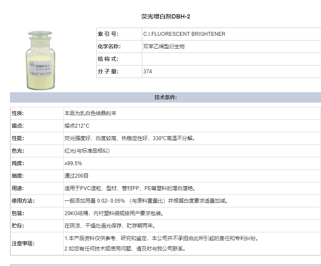Viewport: 321px width, 266px height.
Task: Click the chemical name 双苯乙烯型衍生物
Action: pos(164,47)
